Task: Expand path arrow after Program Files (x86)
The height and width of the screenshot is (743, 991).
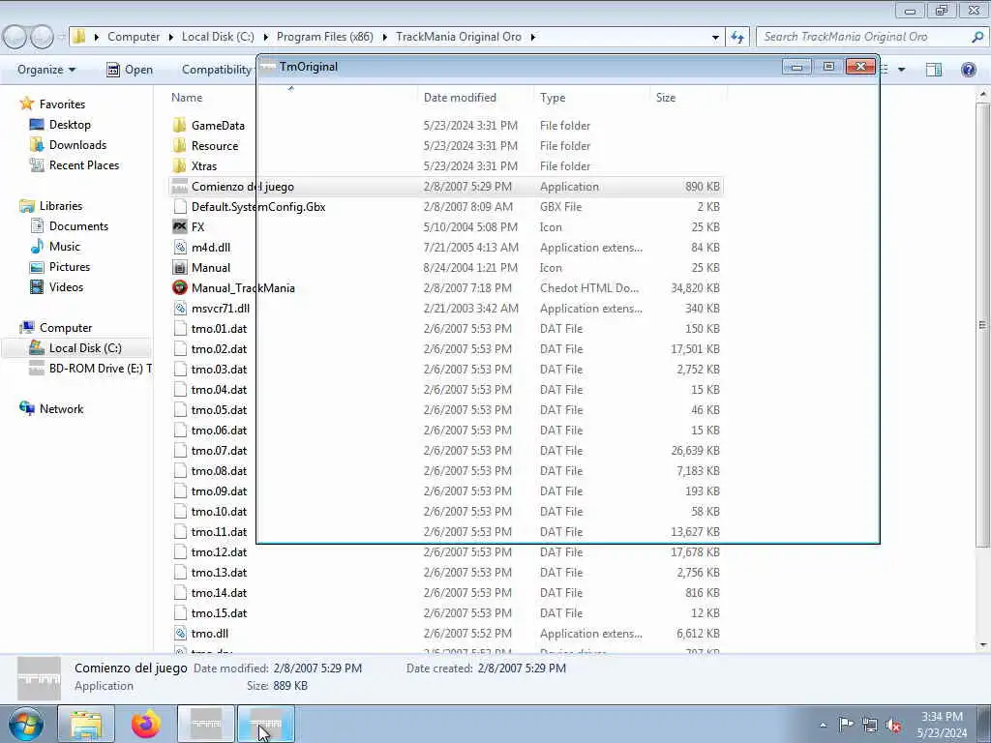Action: 384,37
